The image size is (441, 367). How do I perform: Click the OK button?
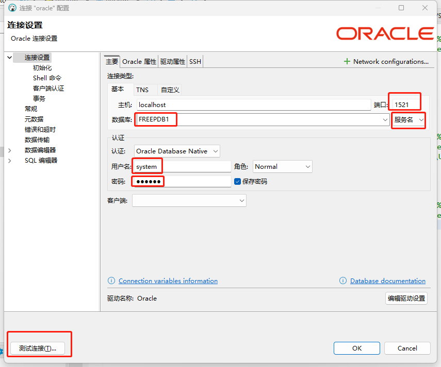coord(357,348)
